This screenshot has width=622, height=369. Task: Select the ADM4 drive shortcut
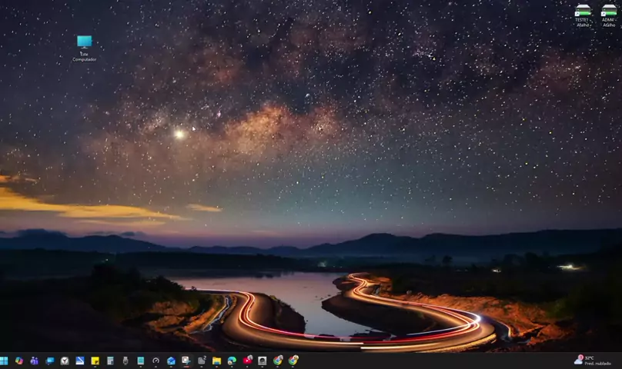(609, 15)
